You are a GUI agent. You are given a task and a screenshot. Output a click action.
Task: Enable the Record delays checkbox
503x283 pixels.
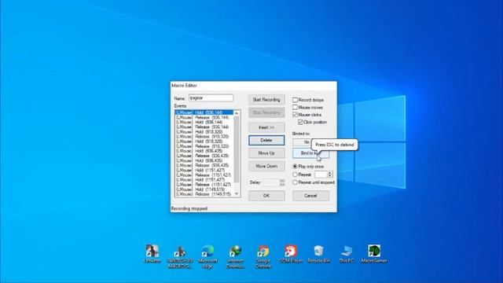pyautogui.click(x=295, y=100)
